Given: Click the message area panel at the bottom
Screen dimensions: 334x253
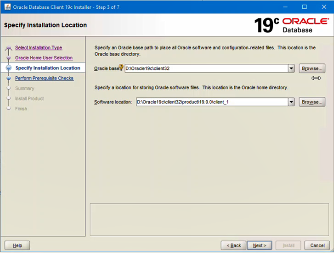Looking at the screenshot, I should [209, 219].
